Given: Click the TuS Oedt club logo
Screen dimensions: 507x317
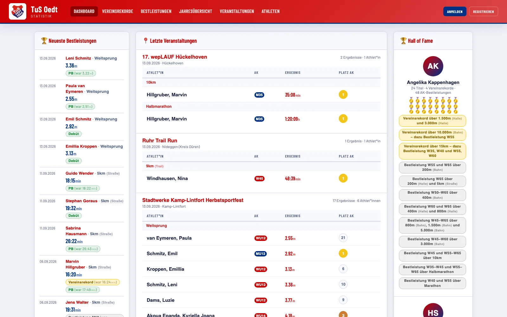Looking at the screenshot, I should (17, 11).
